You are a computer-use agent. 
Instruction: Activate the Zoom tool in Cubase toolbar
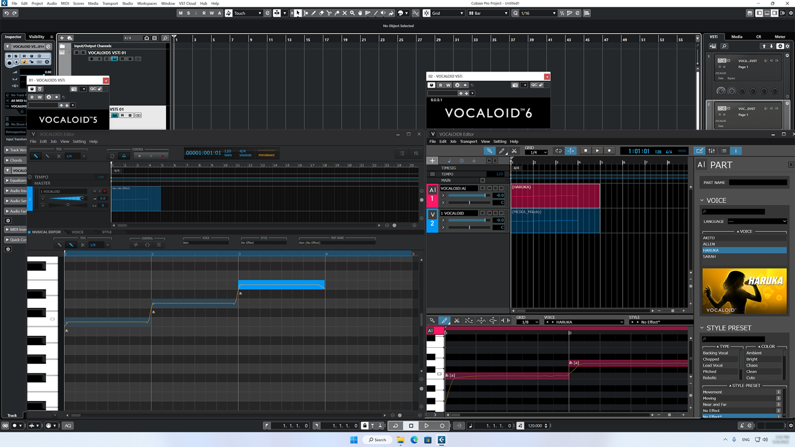pos(352,13)
